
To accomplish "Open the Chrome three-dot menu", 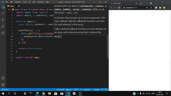I will [x=168, y=8].
